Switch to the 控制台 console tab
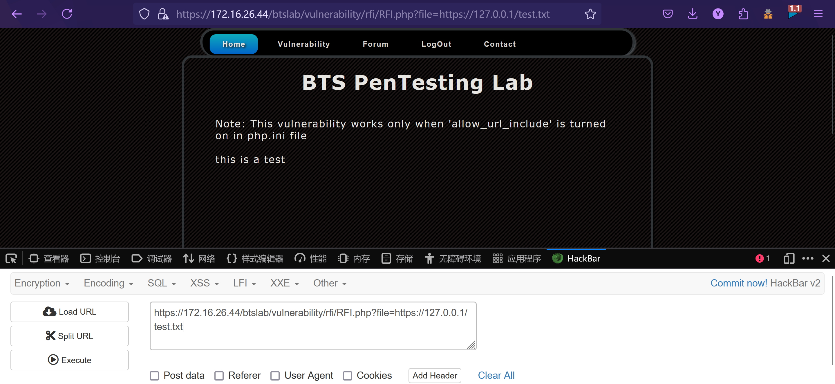Screen dimensions: 835x384 pos(100,259)
